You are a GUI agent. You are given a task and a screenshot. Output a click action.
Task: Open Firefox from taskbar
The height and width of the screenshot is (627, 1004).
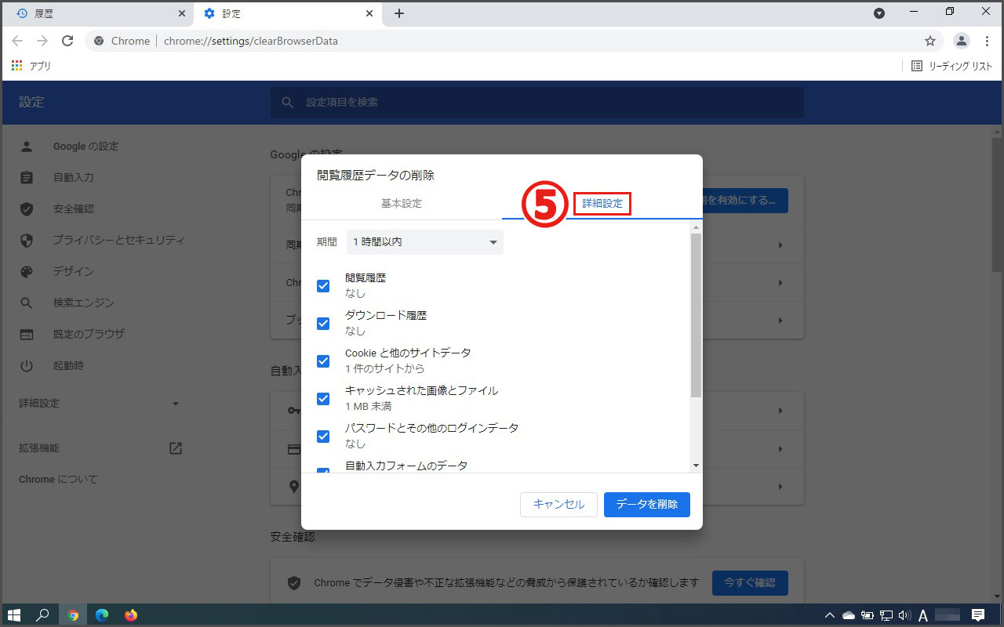[x=131, y=615]
